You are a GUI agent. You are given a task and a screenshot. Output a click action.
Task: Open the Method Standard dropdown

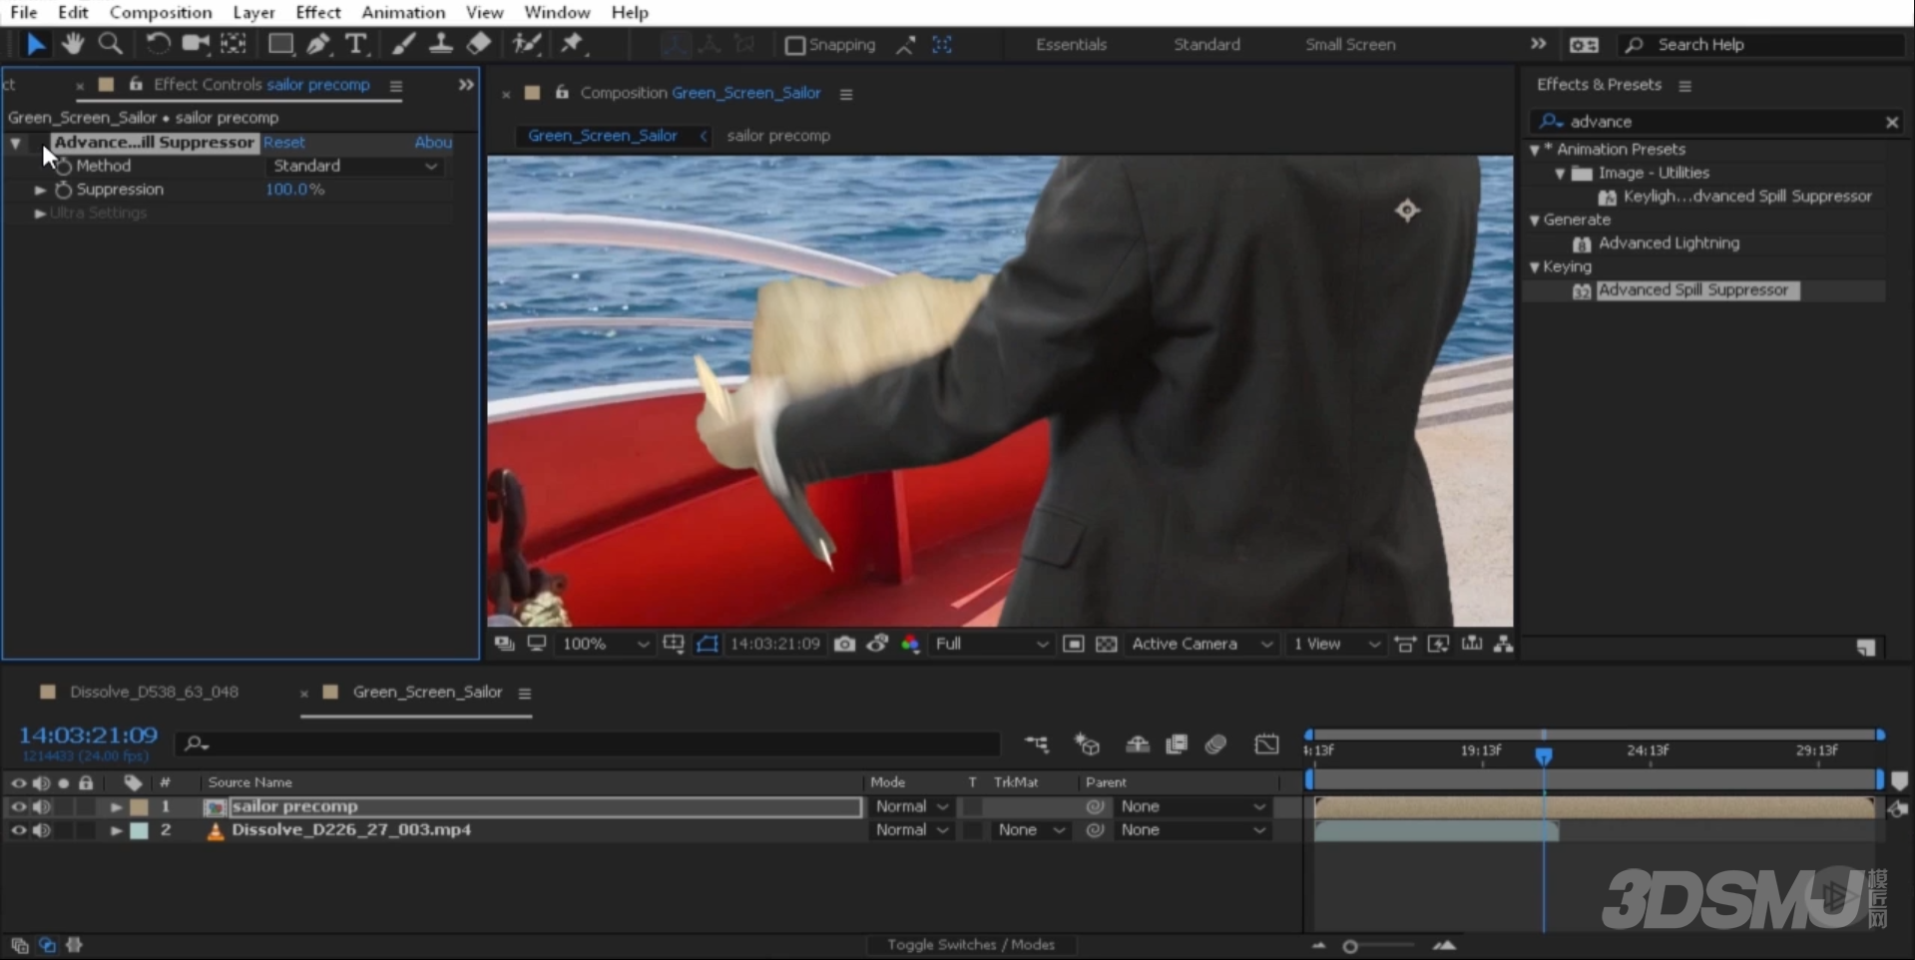click(x=354, y=166)
